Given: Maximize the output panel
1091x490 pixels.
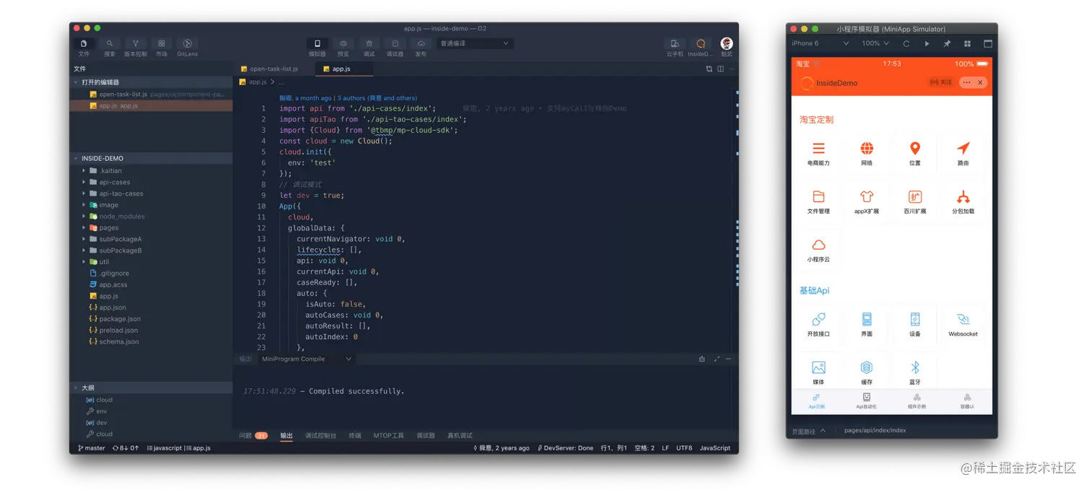Looking at the screenshot, I should tap(717, 359).
